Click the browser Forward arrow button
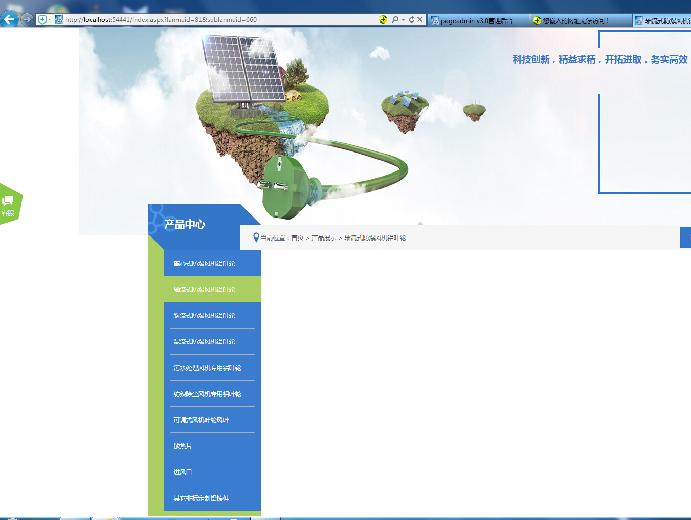 click(x=27, y=19)
